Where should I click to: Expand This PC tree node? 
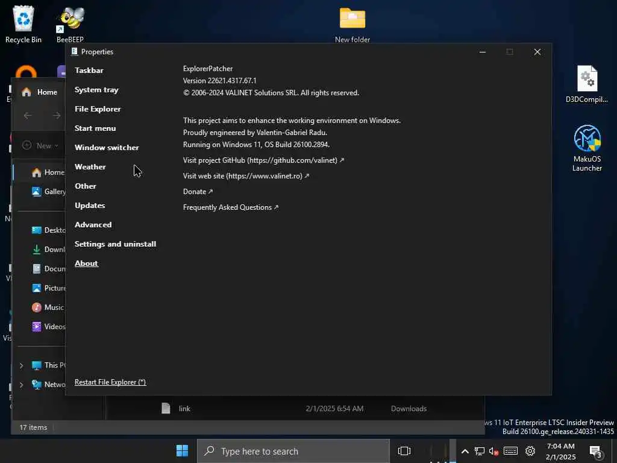click(x=22, y=365)
